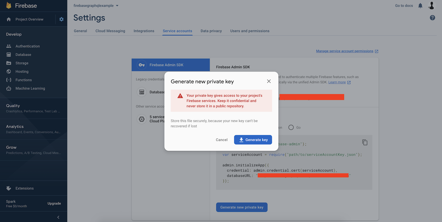Click the external link icon beside Manage permissions
442x222 pixels.
coord(377,51)
